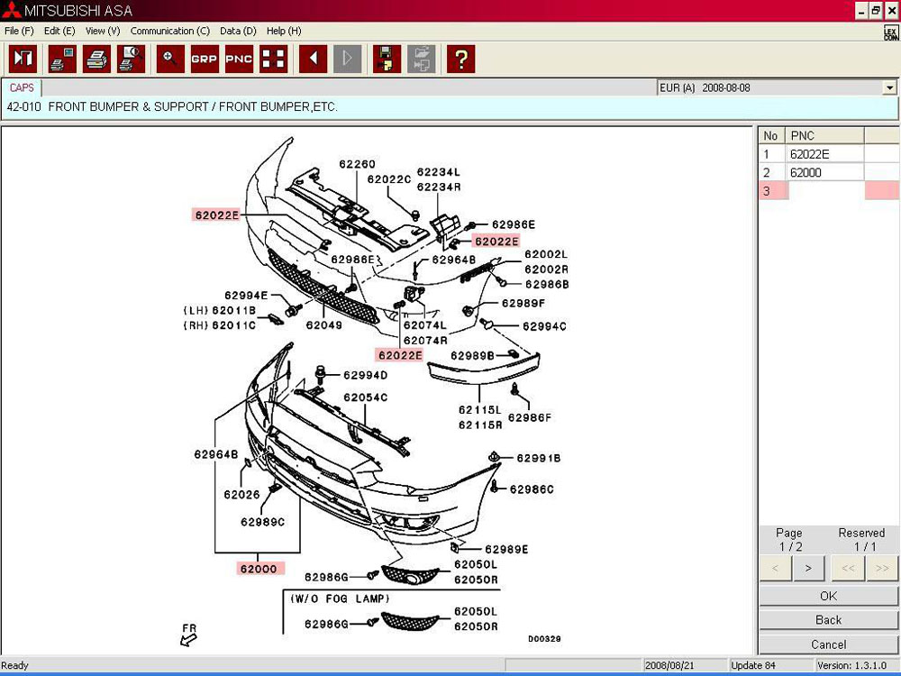The width and height of the screenshot is (901, 676).
Task: Click the highlighted 62000 label in diagram
Action: (259, 569)
